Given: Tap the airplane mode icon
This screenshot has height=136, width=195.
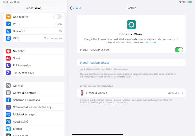Looking at the screenshot, I should point(8,17).
